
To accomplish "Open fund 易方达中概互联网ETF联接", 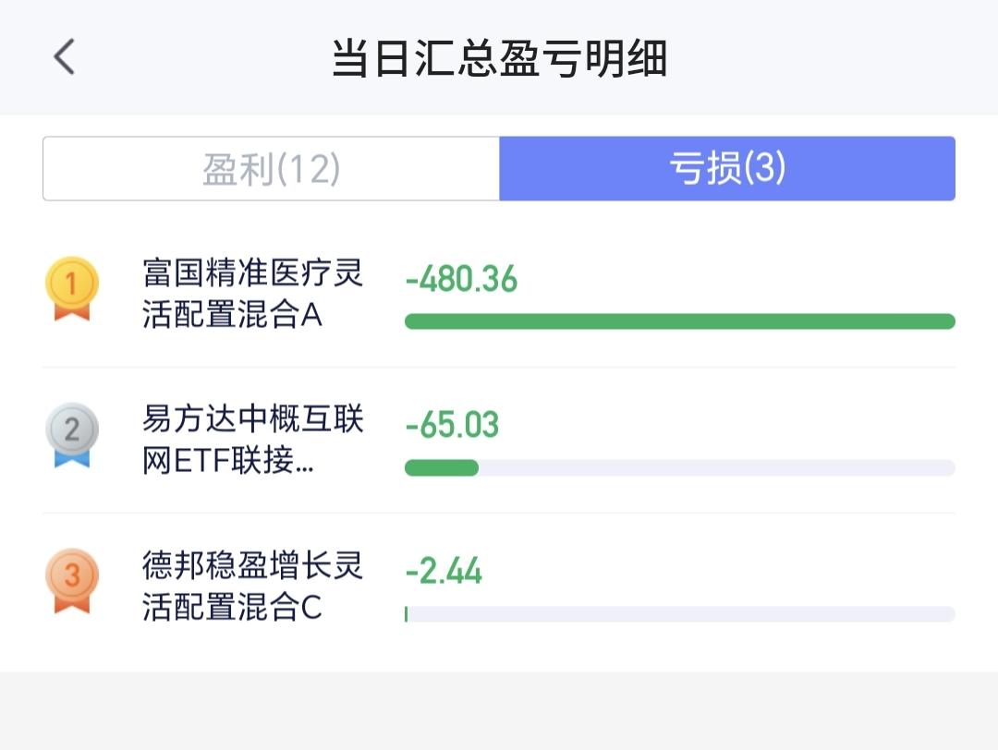I will click(252, 440).
